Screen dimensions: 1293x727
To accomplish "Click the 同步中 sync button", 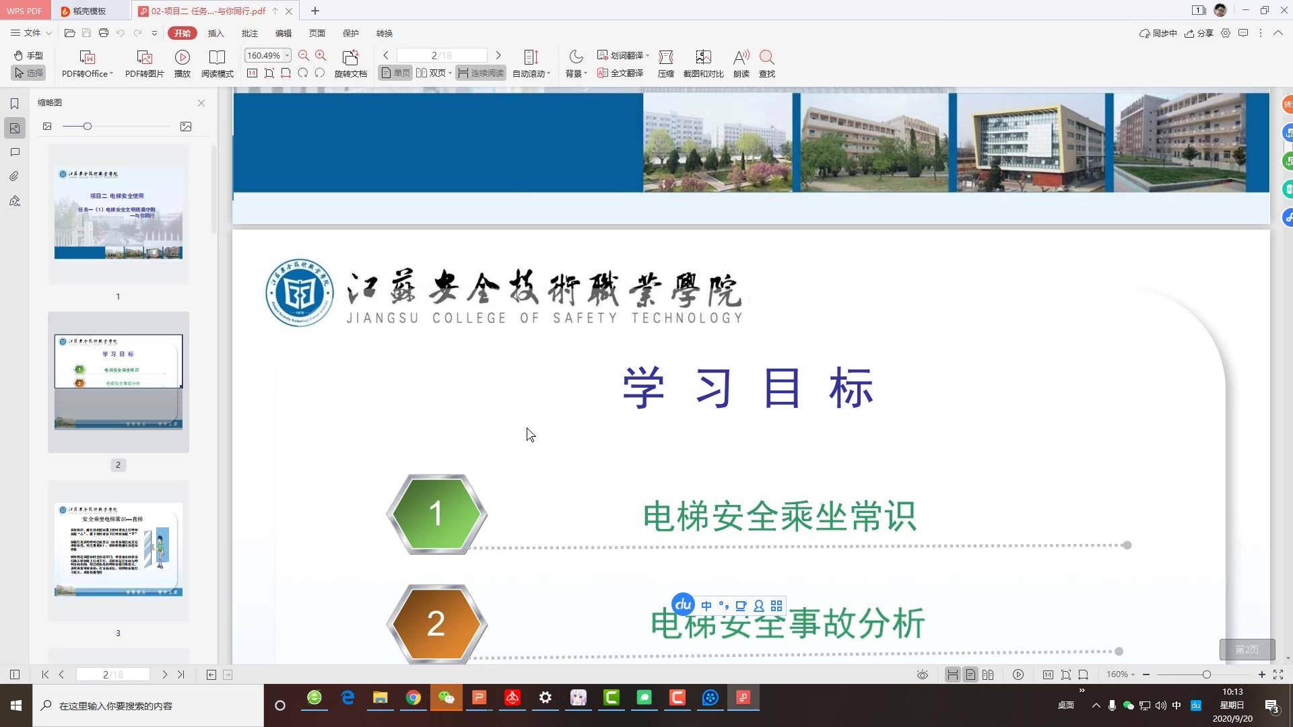I will pos(1158,33).
